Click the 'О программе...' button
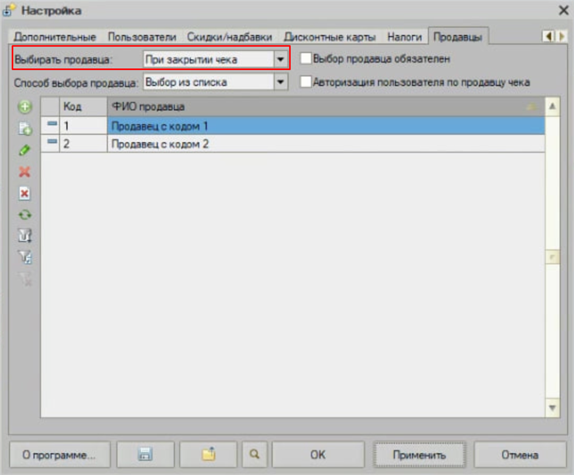 (59, 455)
